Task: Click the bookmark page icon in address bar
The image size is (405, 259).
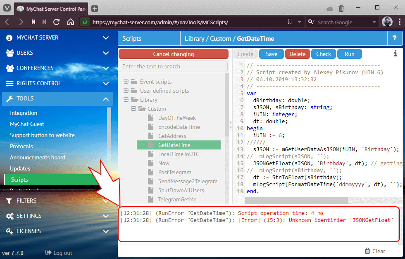Action: click(289, 22)
